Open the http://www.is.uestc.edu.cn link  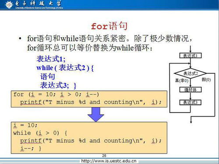pos(109,161)
